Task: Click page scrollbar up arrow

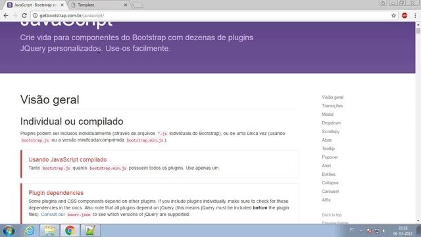Action: tap(418, 24)
